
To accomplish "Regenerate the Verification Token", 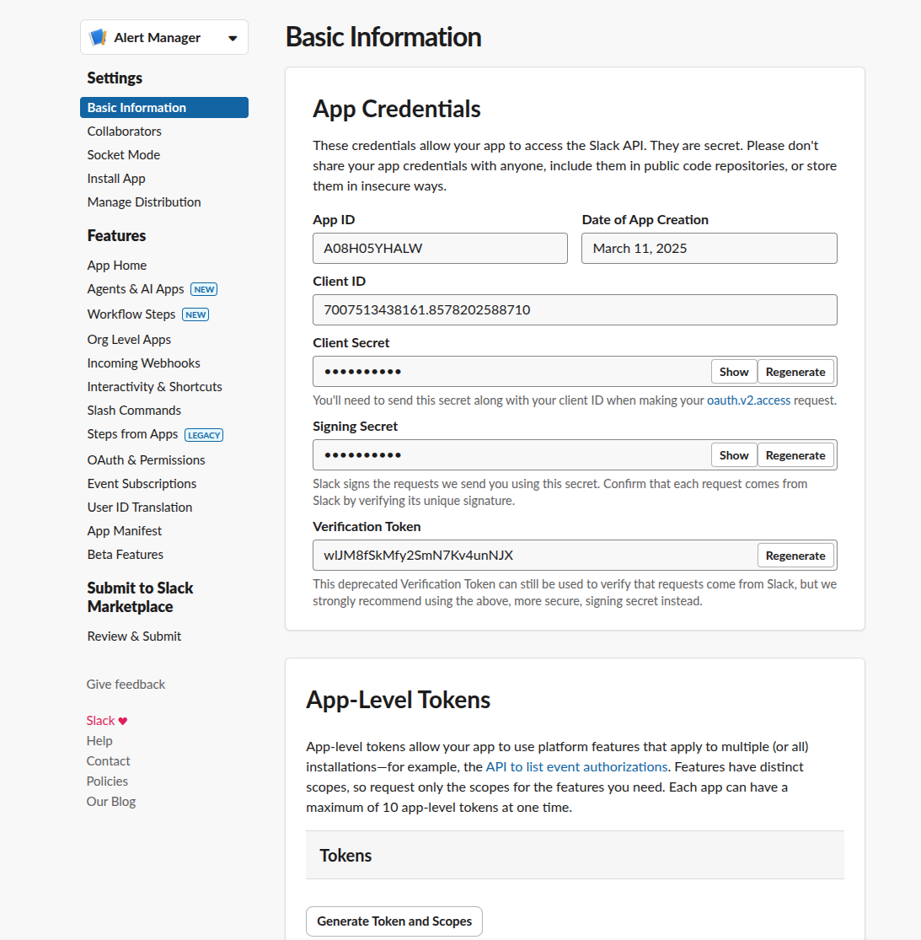I will [795, 555].
